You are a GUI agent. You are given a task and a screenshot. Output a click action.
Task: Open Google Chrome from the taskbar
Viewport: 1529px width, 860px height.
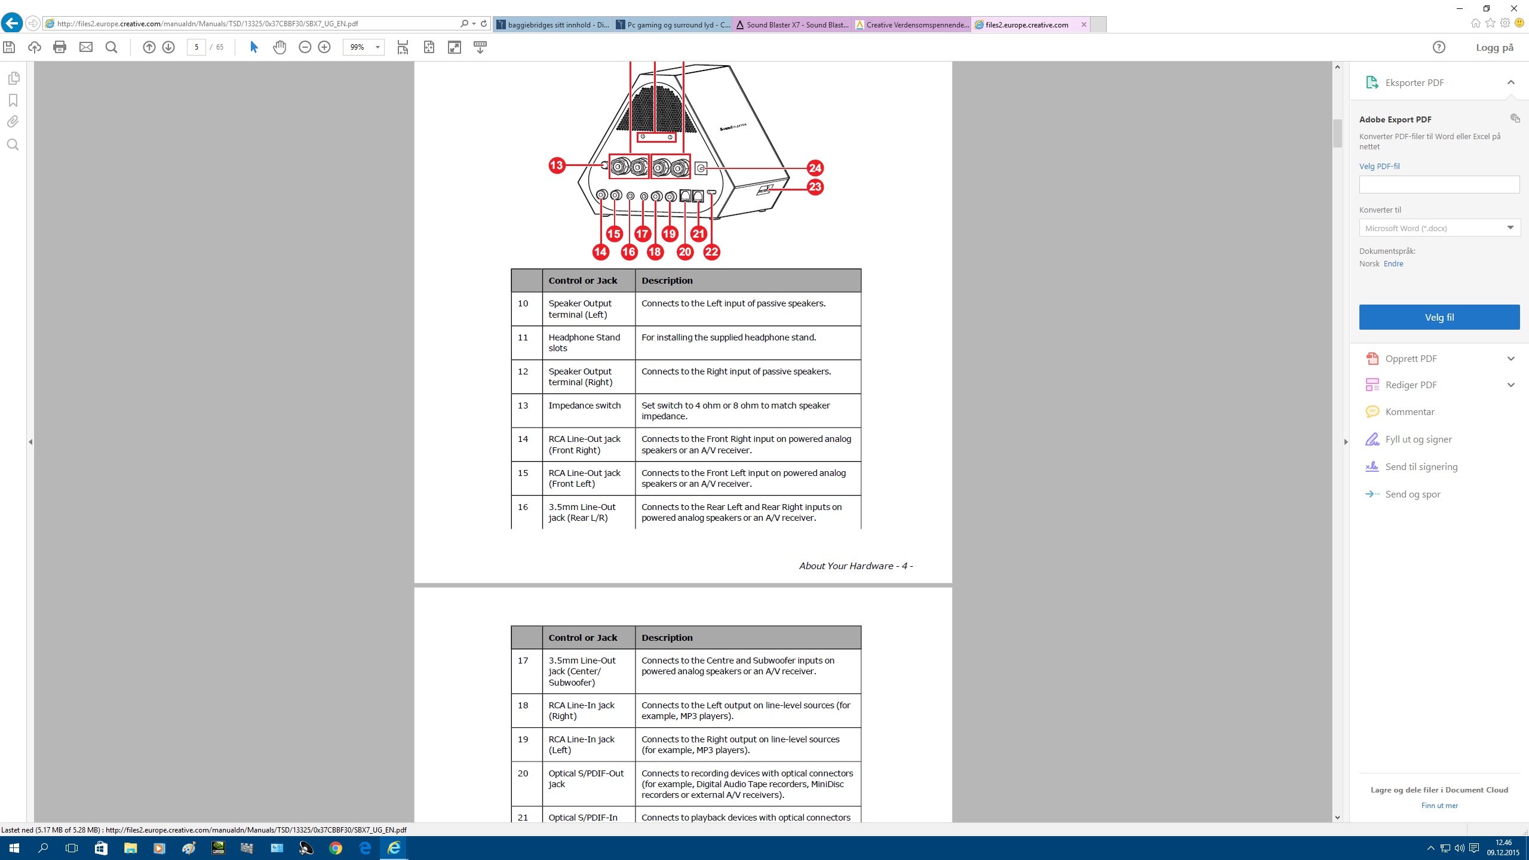pyautogui.click(x=336, y=848)
